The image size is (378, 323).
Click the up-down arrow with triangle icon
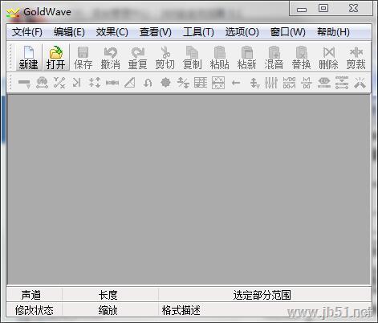pos(254,83)
